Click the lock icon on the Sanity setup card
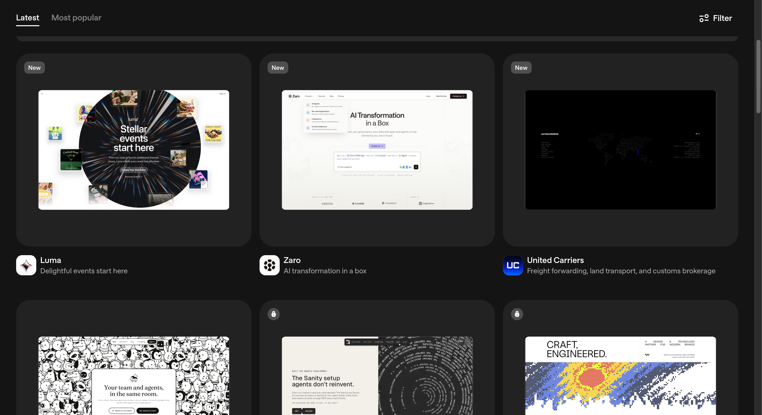The image size is (762, 415). (x=274, y=314)
